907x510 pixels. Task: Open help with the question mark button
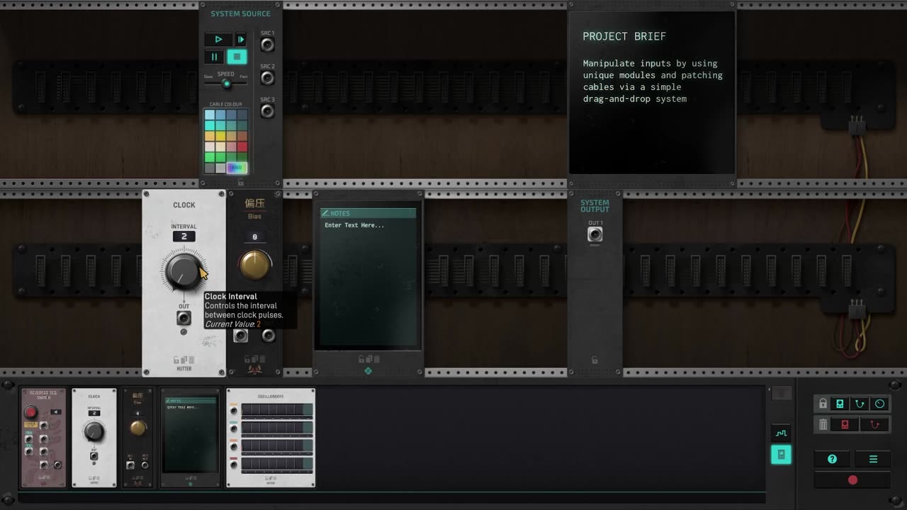tap(832, 459)
